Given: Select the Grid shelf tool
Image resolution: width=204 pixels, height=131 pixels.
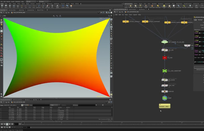Looking at the screenshot, I should tap(18, 6).
